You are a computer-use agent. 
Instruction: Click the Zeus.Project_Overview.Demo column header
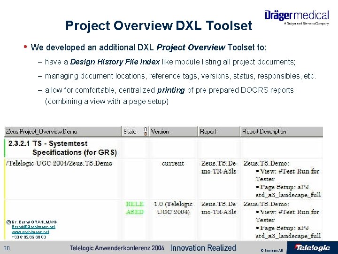pyautogui.click(x=63, y=132)
